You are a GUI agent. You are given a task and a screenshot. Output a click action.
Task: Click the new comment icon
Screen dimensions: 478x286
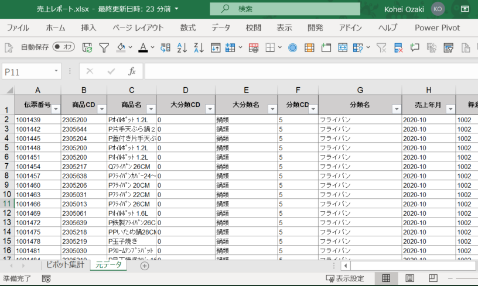[415, 47]
